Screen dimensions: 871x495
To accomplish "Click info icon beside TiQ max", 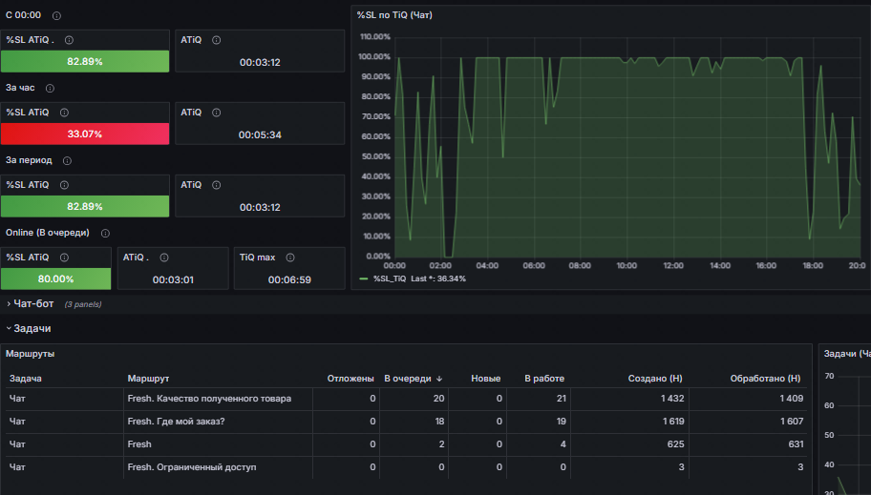I will (290, 258).
